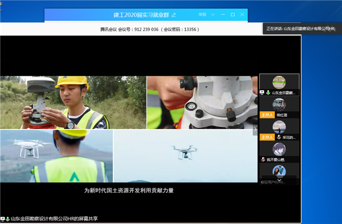Click the 举报 report button

click(202, 15)
